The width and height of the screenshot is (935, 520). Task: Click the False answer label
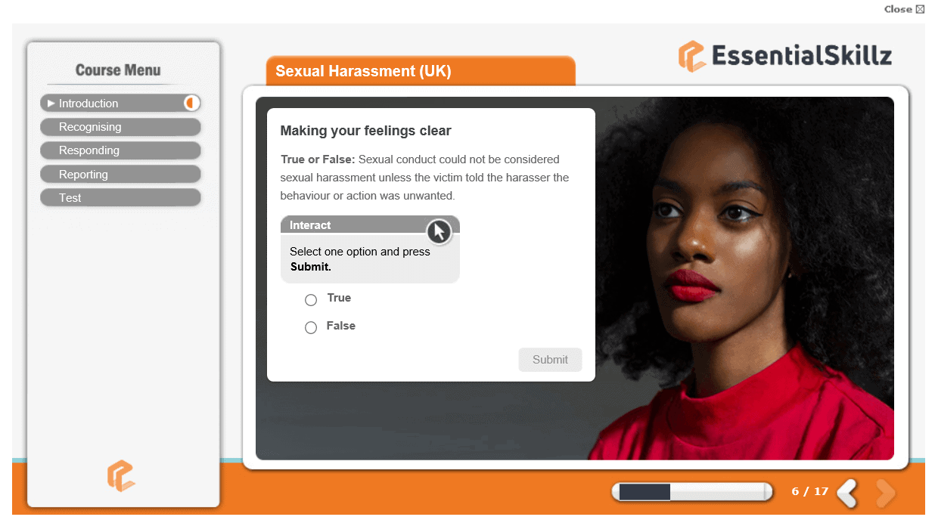tap(341, 326)
